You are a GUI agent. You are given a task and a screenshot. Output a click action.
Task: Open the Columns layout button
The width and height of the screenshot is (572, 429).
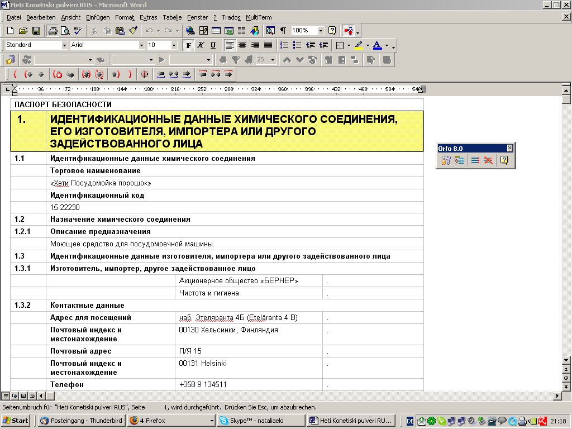(x=241, y=31)
